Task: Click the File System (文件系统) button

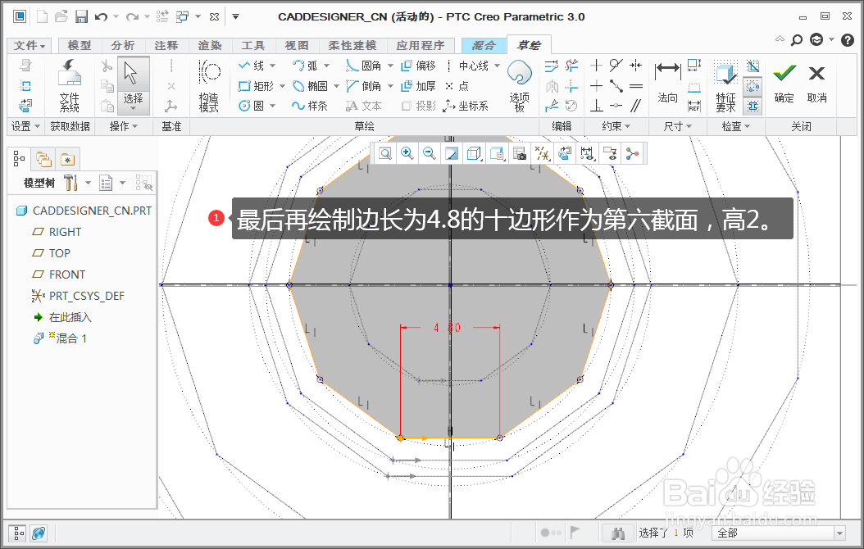Action: coord(70,85)
